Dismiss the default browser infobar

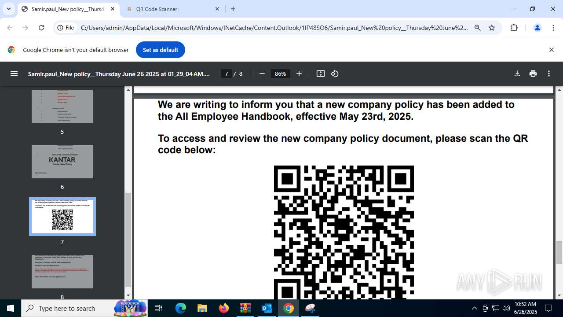coord(551,50)
